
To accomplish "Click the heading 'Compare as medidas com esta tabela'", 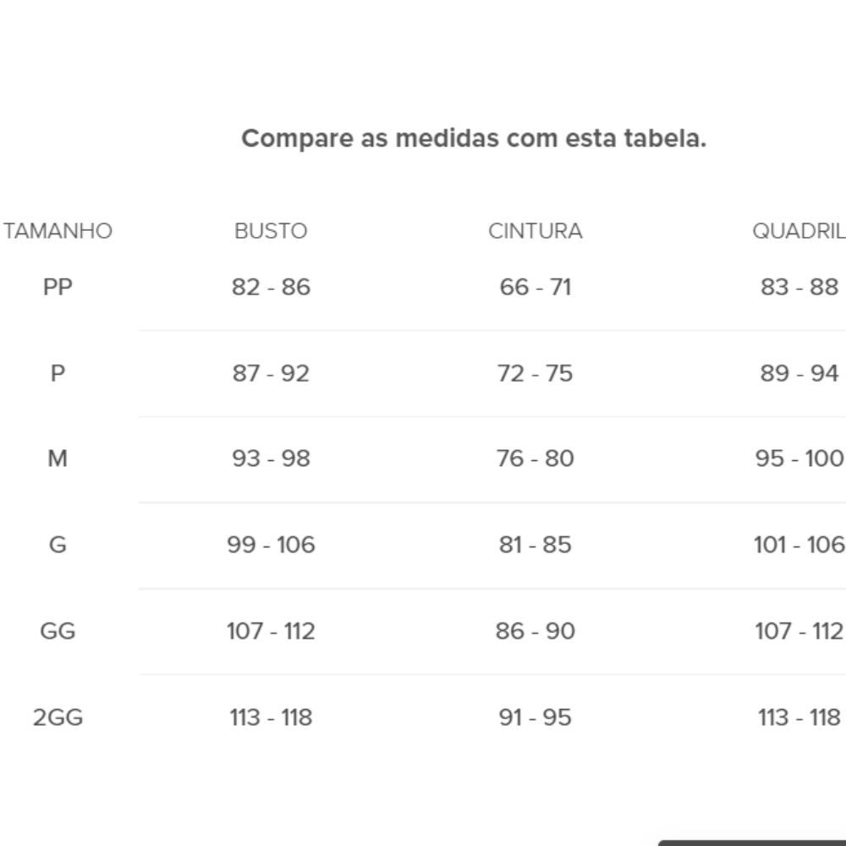I will point(474,138).
